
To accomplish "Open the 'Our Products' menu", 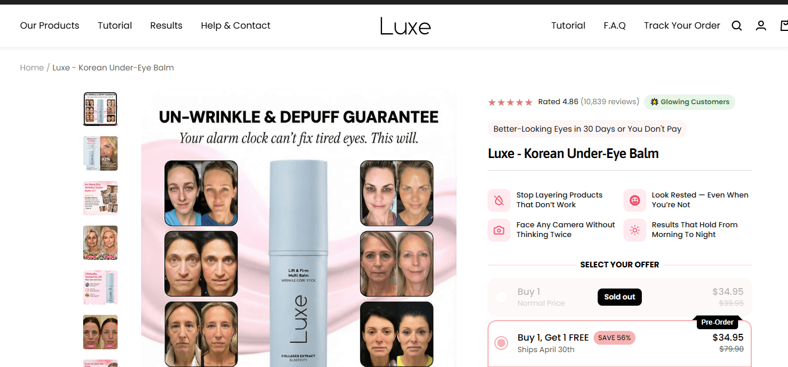I will (x=50, y=26).
